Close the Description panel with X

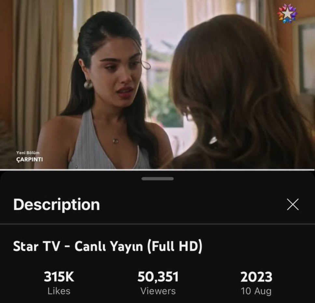point(293,204)
